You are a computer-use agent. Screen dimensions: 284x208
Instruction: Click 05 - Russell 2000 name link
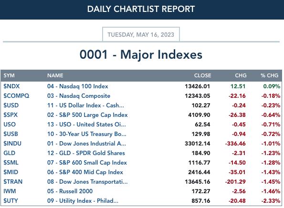[70, 191]
